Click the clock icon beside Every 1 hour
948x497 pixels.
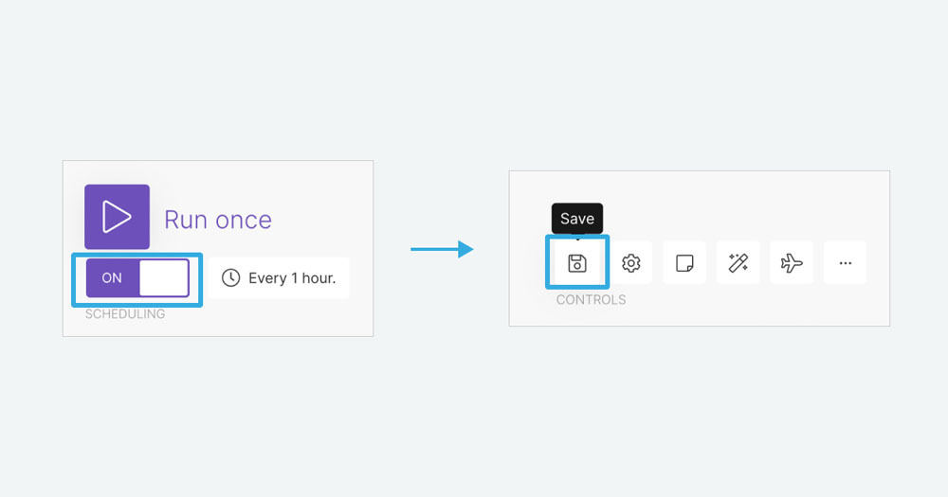pos(230,277)
